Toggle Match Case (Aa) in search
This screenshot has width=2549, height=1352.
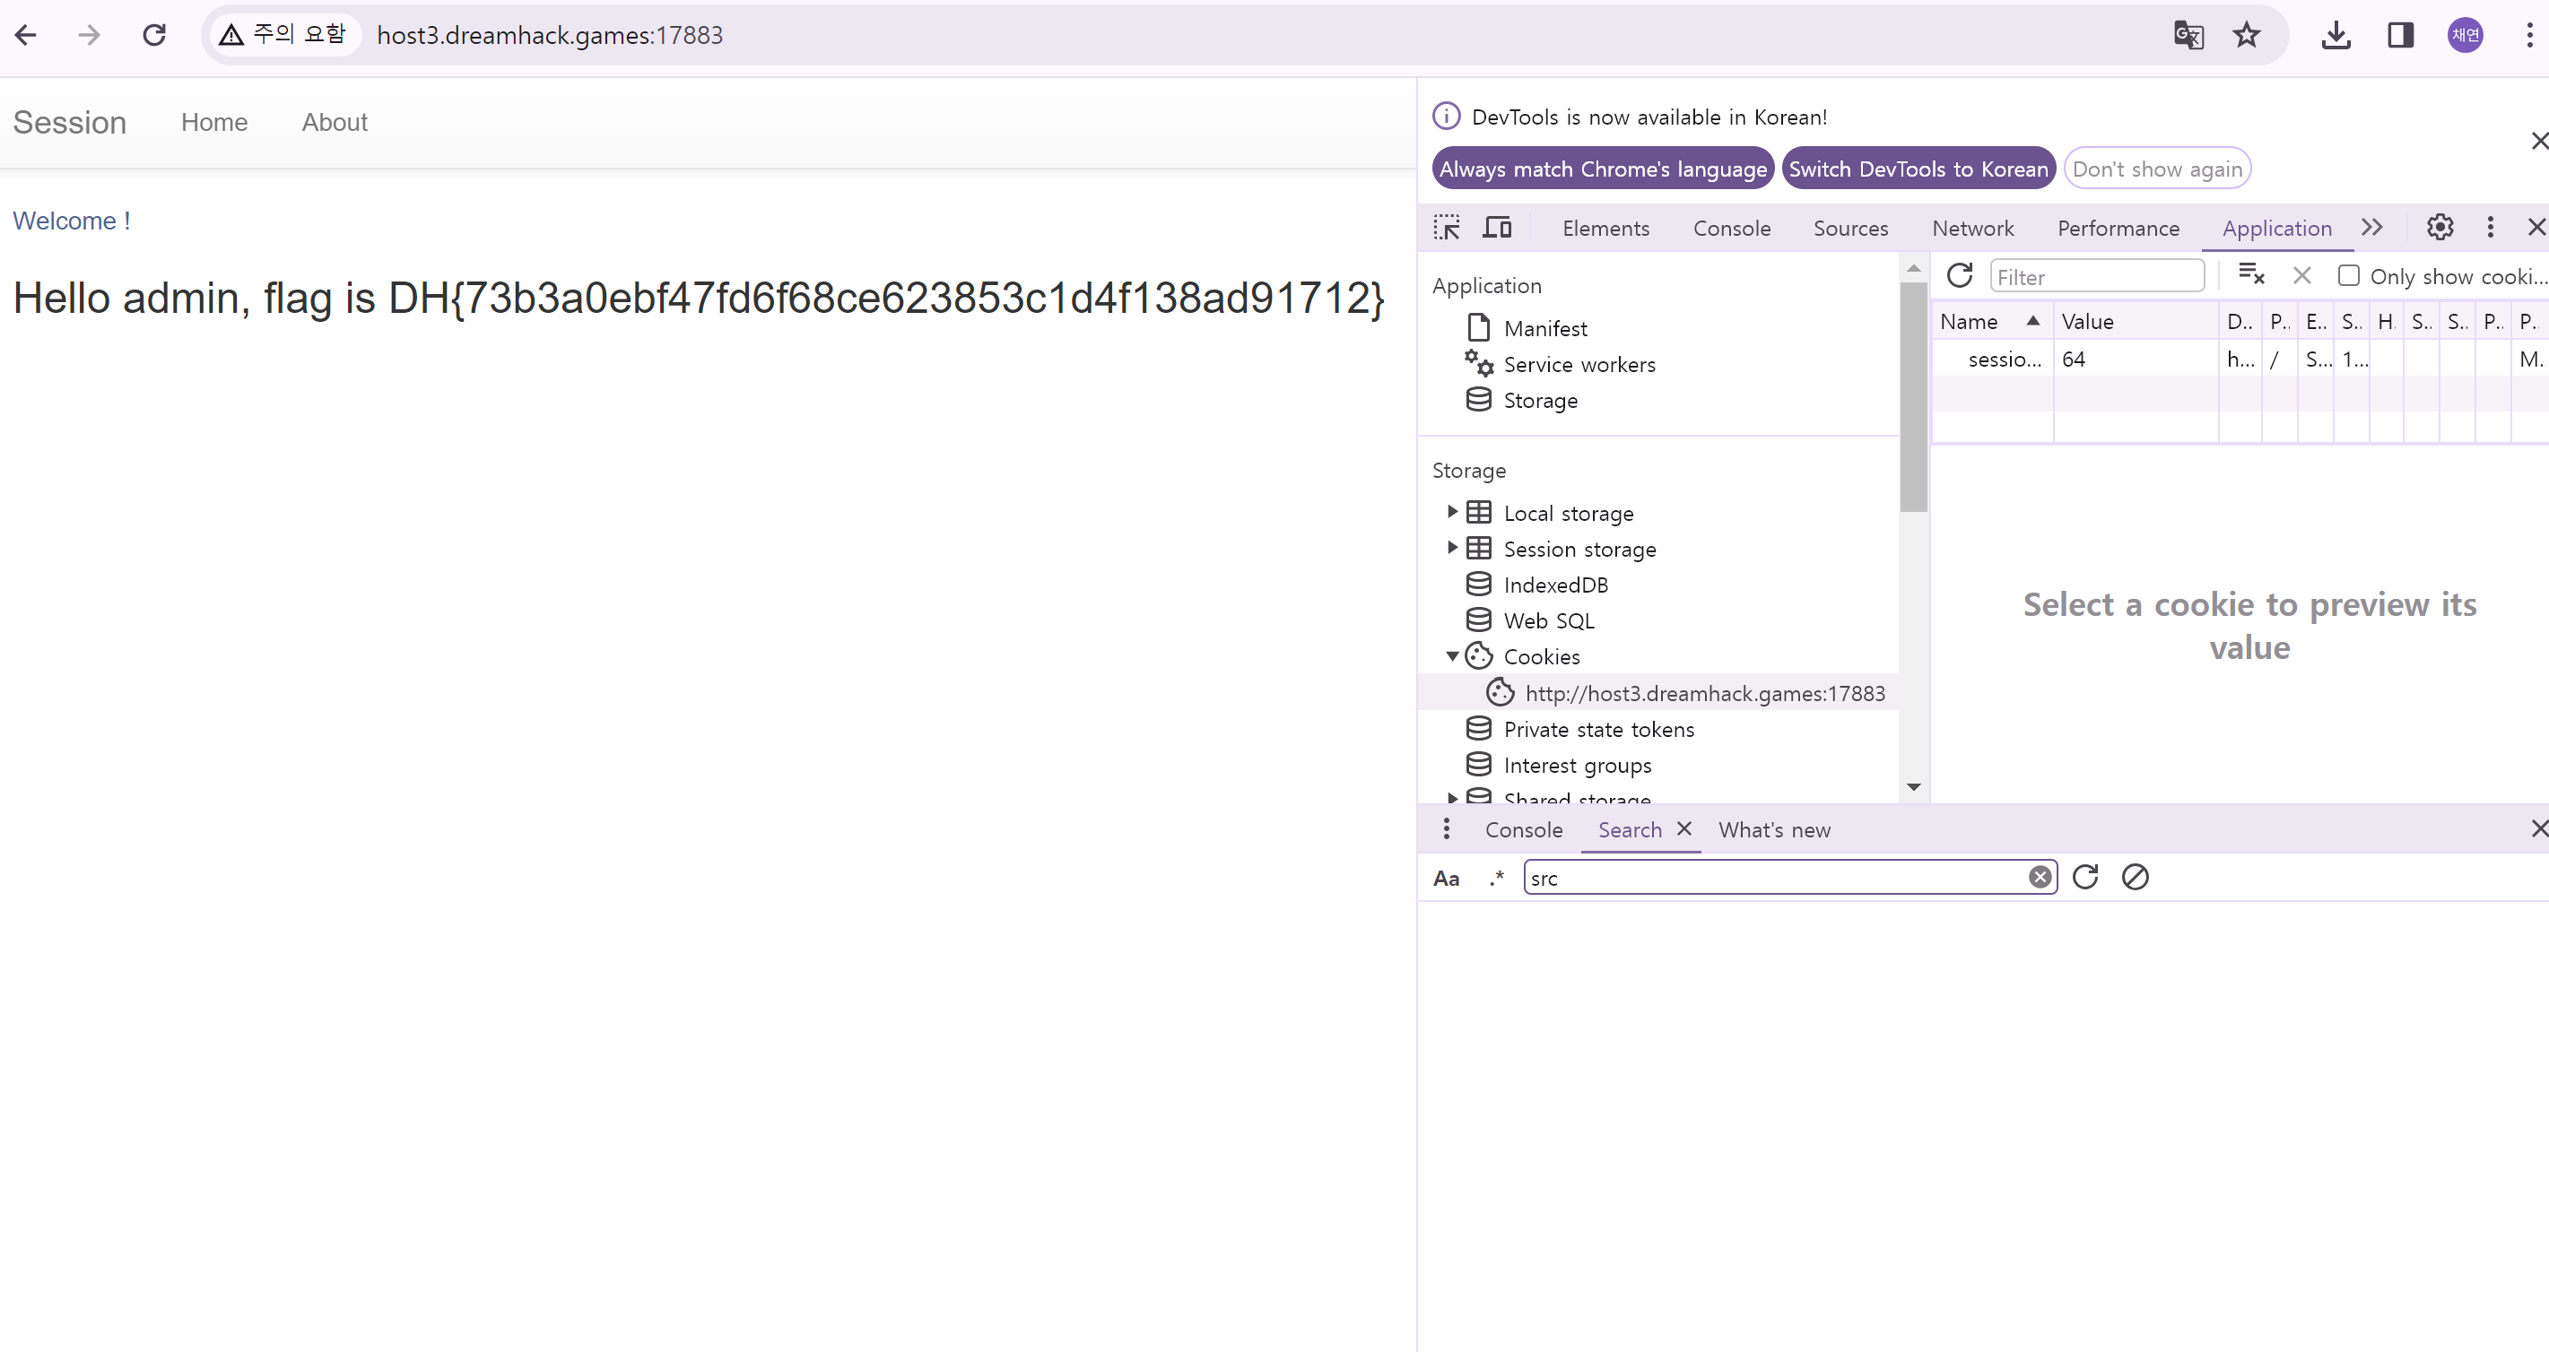(x=1446, y=879)
